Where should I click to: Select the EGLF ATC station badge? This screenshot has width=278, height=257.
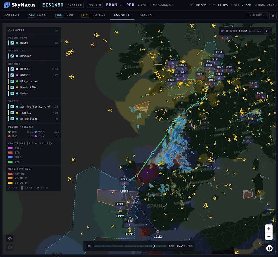pos(178,77)
